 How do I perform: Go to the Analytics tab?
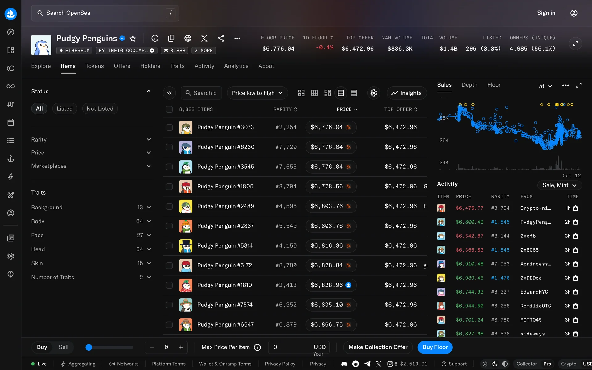coord(236,66)
